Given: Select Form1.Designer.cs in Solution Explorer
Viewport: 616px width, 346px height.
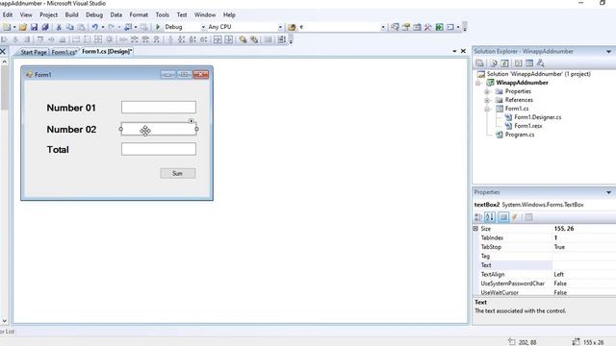Looking at the screenshot, I should click(537, 117).
